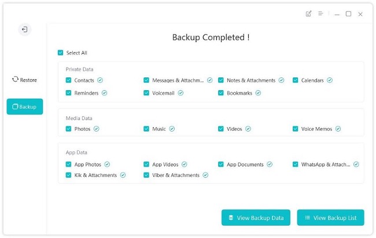Open the feedback edit icon in title bar

tap(309, 14)
